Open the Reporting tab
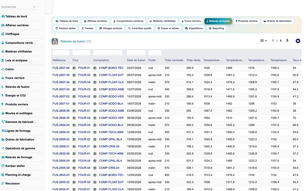Image resolution: width=308 pixels, height=191 pixels. pyautogui.click(x=216, y=28)
